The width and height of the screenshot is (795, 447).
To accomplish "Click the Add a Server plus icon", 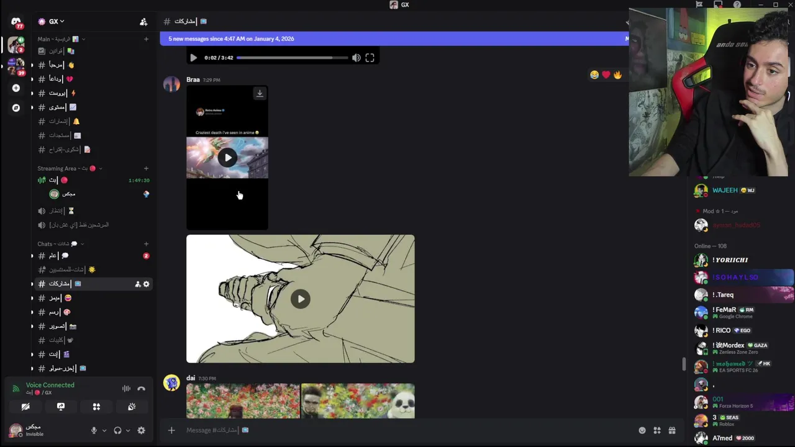I will tap(16, 88).
